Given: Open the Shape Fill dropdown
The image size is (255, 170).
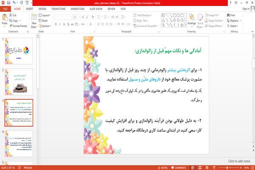Looking at the screenshot, I should (x=212, y=15).
